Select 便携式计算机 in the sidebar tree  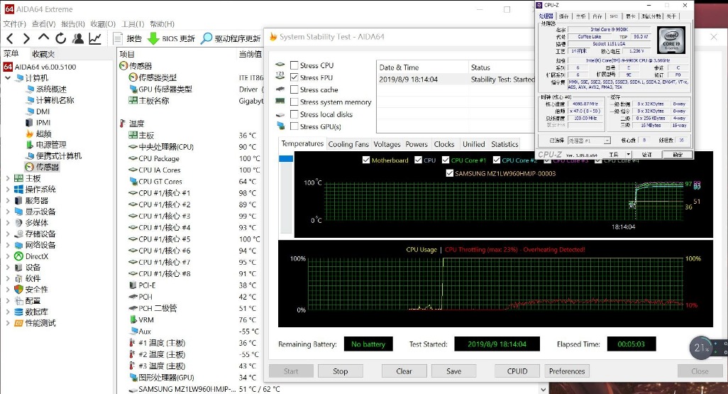tap(58, 156)
